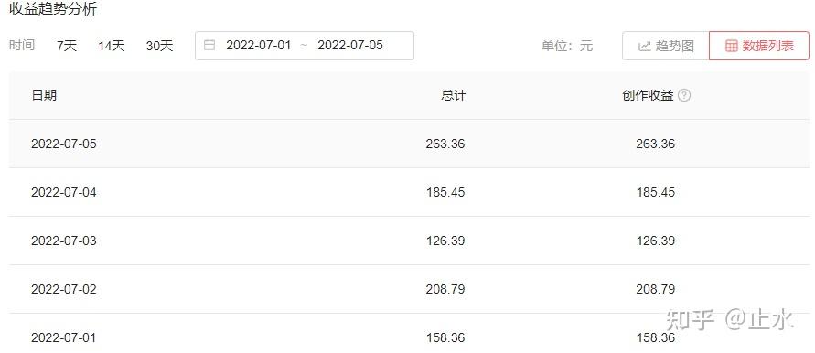Click the 收益趋势分析 section title
The height and width of the screenshot is (353, 815).
[x=53, y=9]
